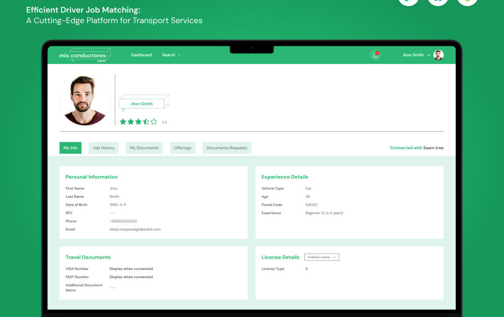Click the Experience Details heading
504x317 pixels.
[x=285, y=177]
